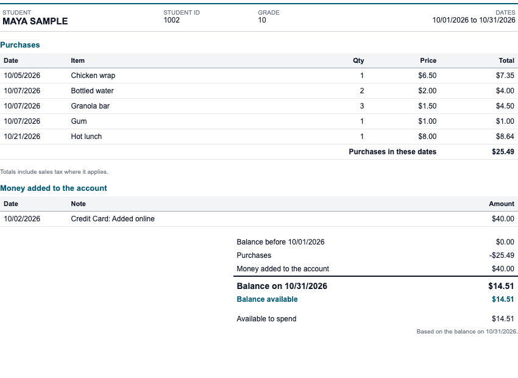
Task: Click the Money added to the account heading
Action: coord(54,188)
